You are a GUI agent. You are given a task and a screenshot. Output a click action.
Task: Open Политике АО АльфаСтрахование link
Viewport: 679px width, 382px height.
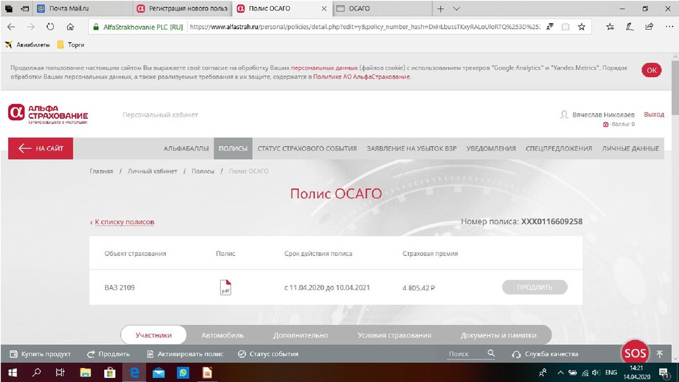click(x=361, y=77)
